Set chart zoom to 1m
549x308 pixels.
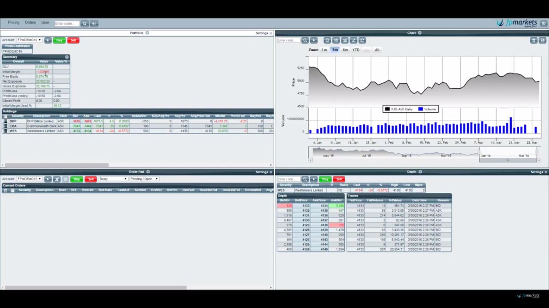(x=324, y=50)
